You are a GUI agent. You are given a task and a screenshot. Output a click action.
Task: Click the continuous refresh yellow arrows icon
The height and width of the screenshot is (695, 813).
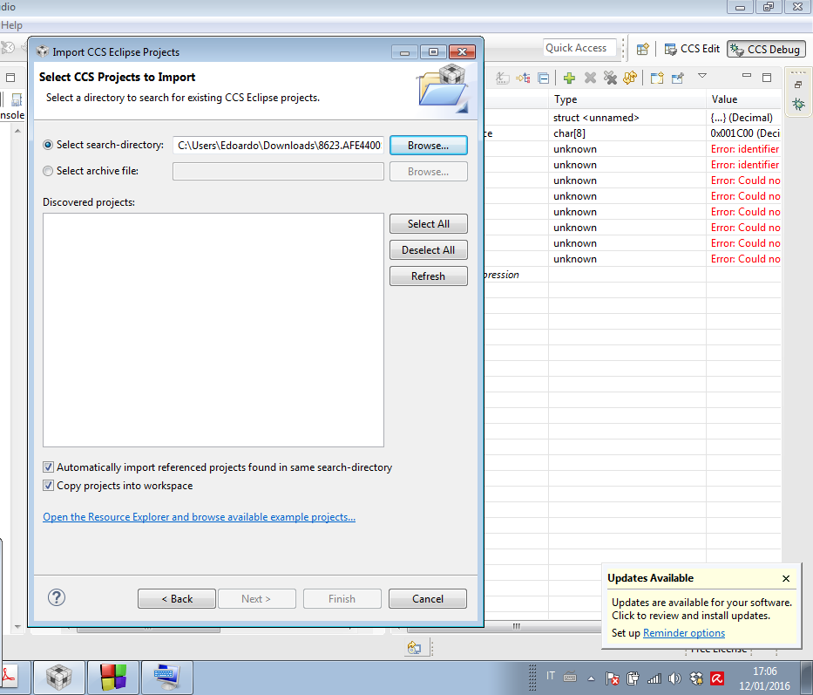click(630, 78)
